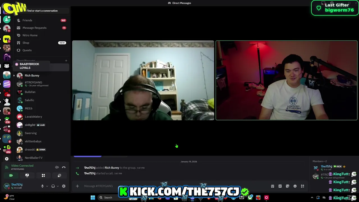Open Message Requests
The height and width of the screenshot is (202, 359).
click(41, 28)
